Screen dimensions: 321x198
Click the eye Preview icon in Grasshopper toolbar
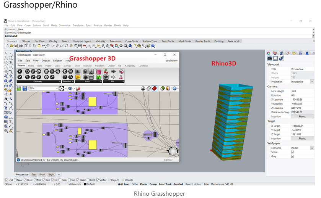click(70, 89)
